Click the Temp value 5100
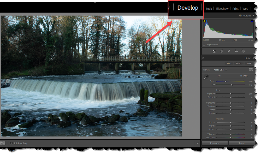Viewport: 261px width, 155px height. 250,81
